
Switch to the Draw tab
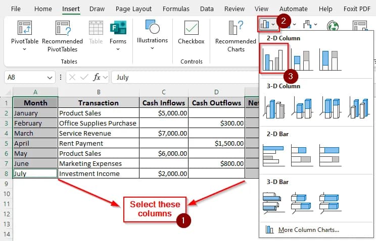click(97, 9)
